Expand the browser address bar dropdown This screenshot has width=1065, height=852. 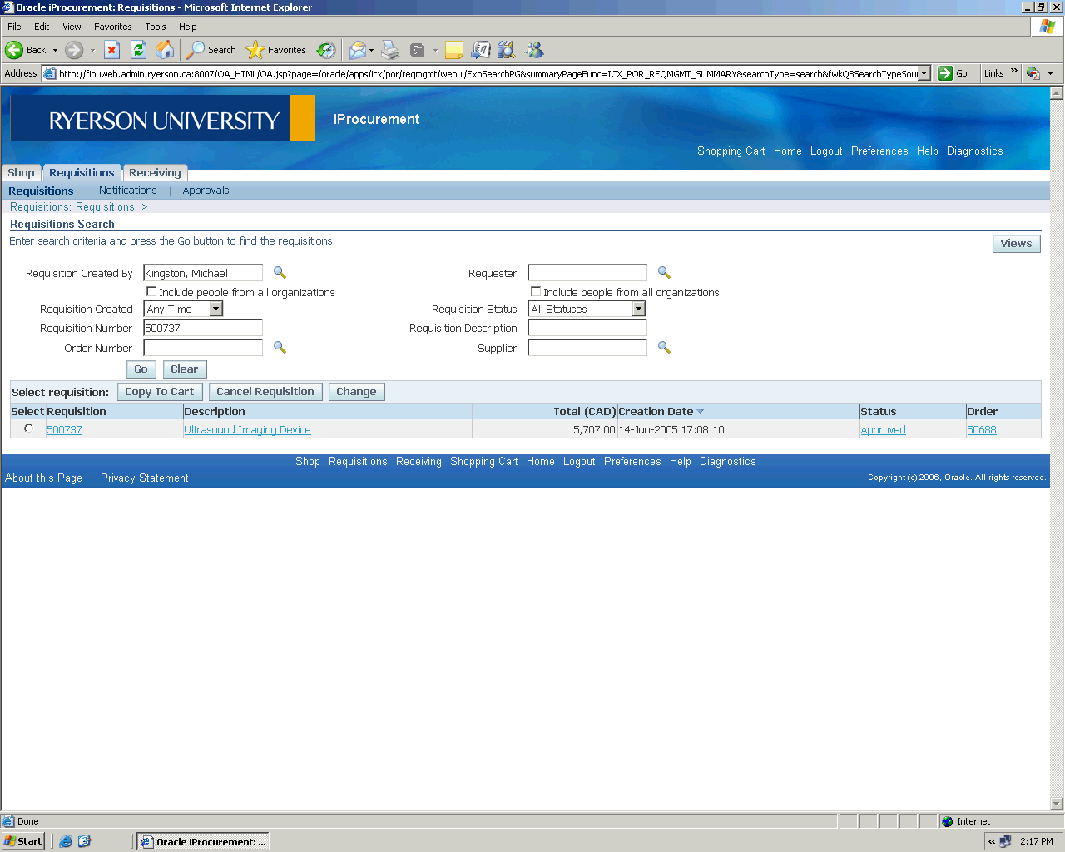pyautogui.click(x=924, y=73)
